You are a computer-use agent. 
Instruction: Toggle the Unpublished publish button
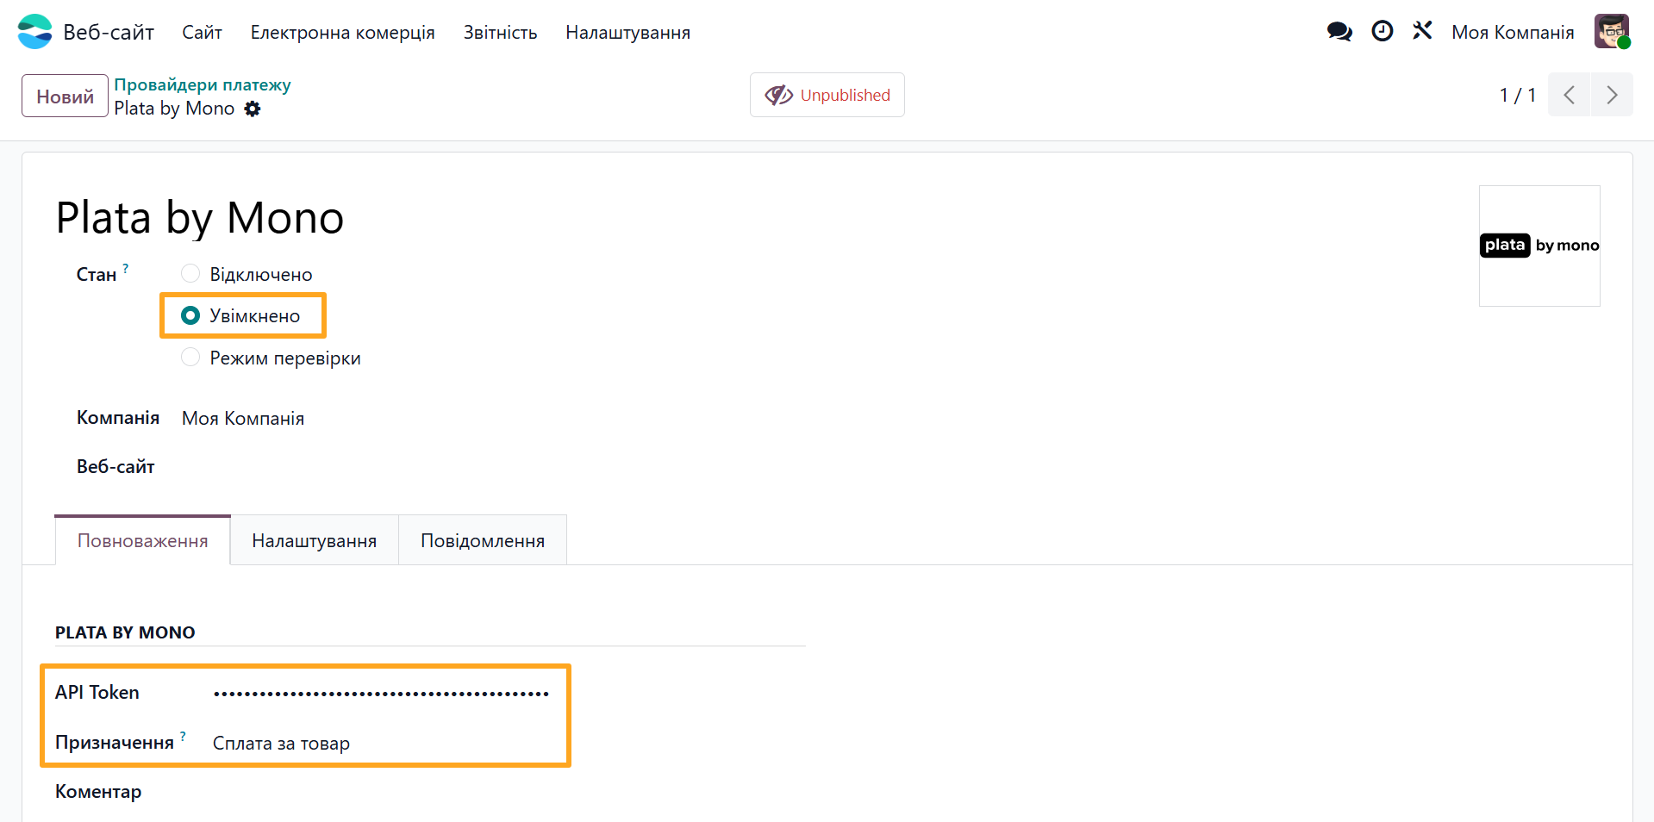coord(827,95)
